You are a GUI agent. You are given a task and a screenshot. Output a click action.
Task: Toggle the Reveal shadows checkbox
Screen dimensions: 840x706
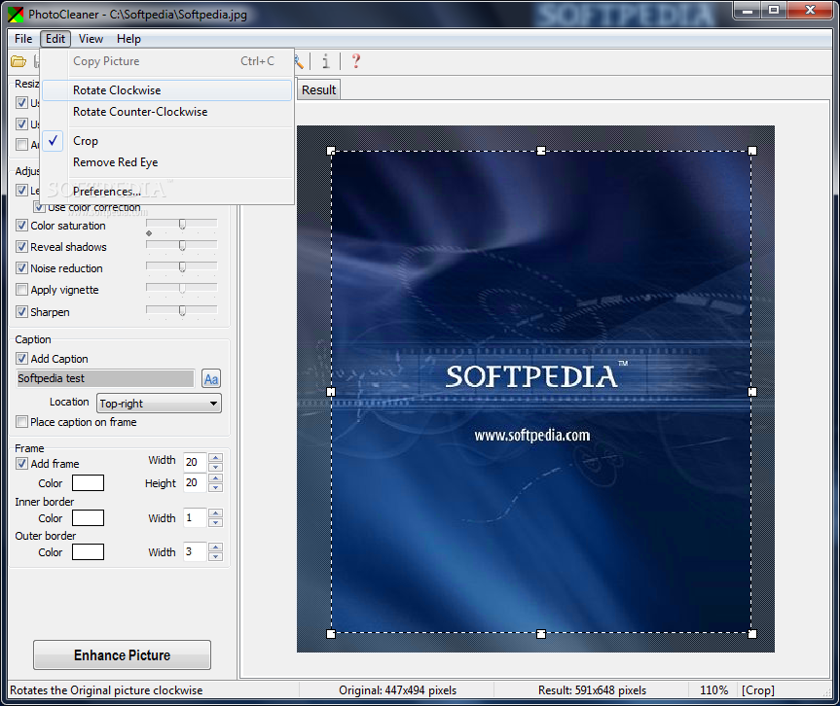tap(21, 247)
